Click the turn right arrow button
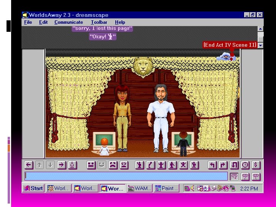276x207 pixels. click(223, 165)
